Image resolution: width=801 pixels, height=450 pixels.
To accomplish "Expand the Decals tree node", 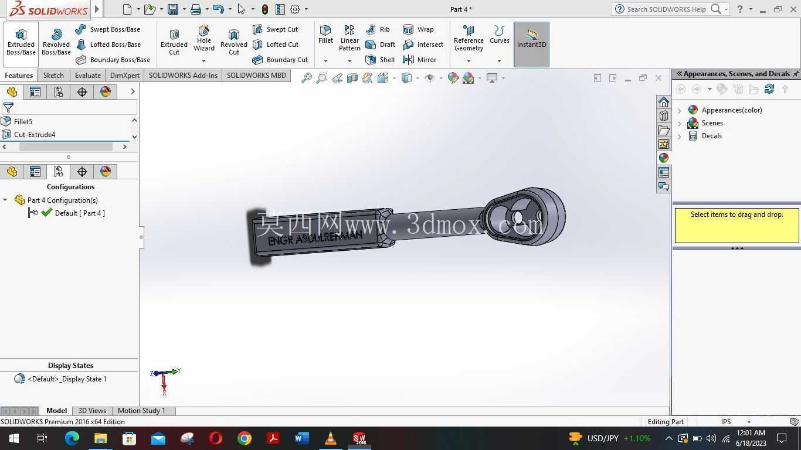I will (x=680, y=136).
